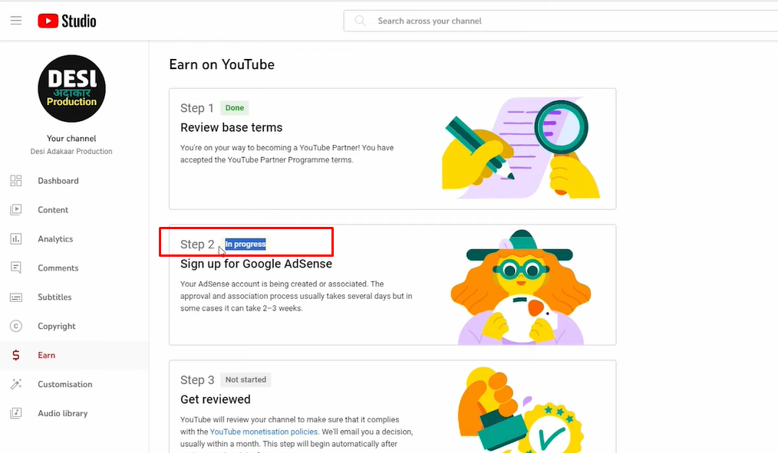This screenshot has width=778, height=453.
Task: Select the Audio library menu item
Action: (63, 414)
